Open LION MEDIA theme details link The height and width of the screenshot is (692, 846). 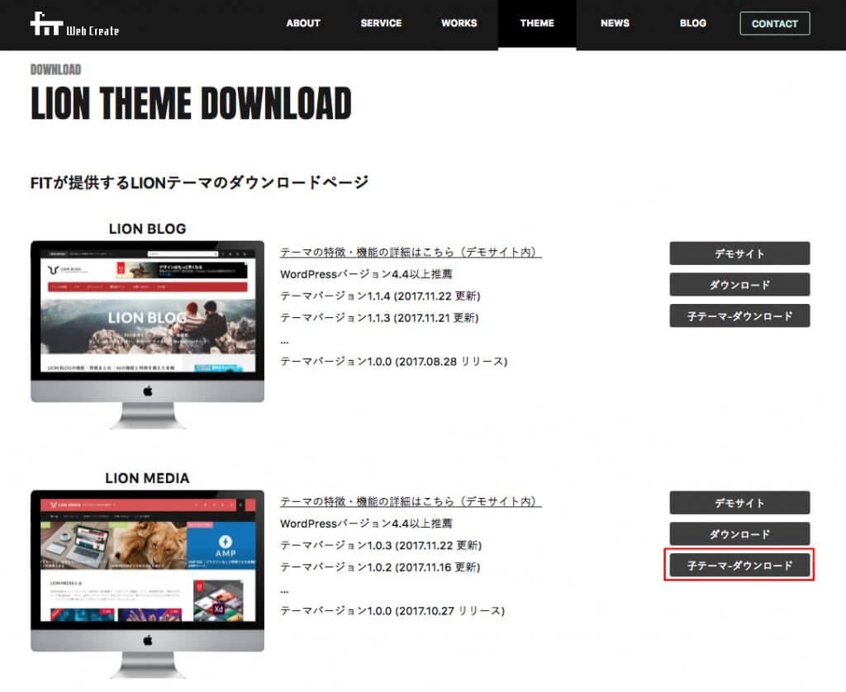pos(411,501)
